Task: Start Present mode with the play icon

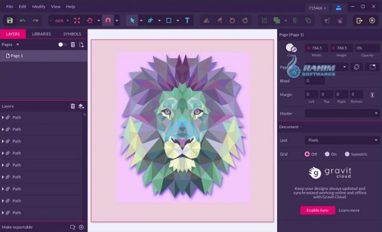Action: click(x=372, y=21)
